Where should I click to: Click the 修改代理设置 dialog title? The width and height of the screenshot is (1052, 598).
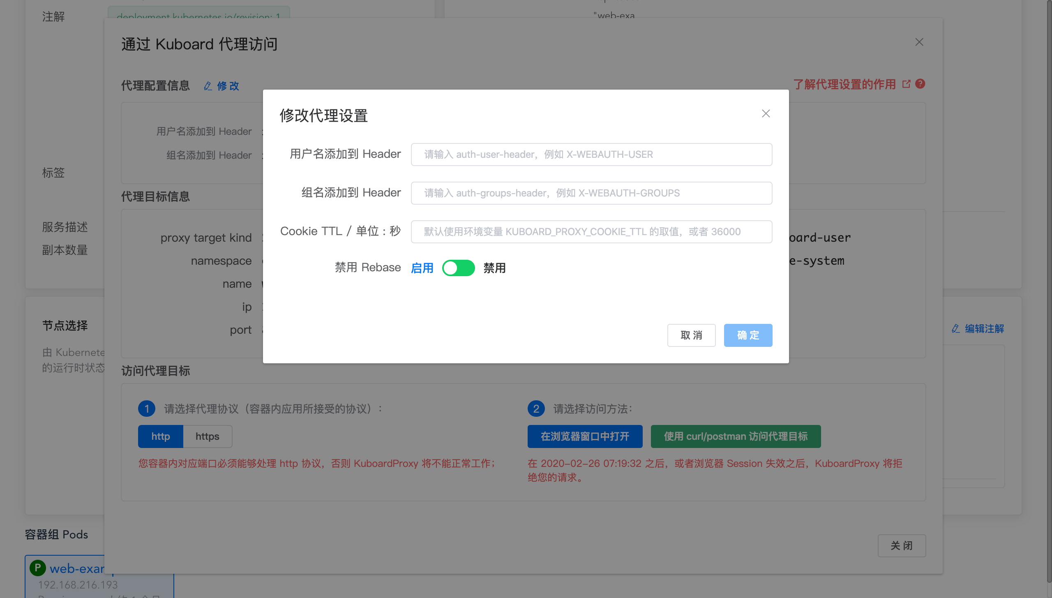(x=323, y=115)
